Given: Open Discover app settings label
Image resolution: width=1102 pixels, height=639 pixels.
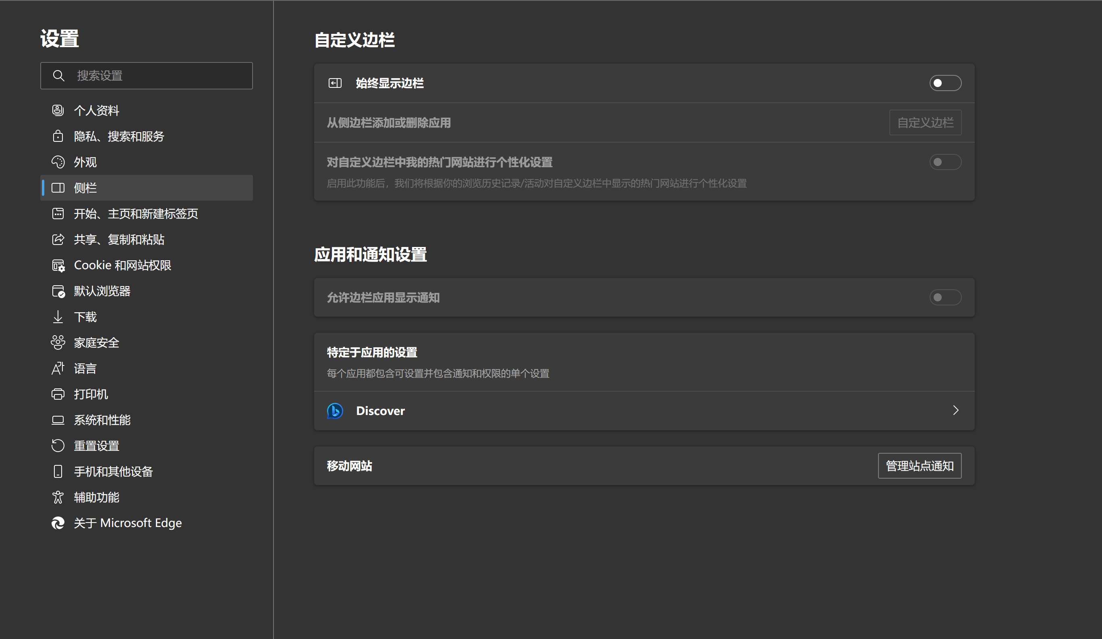Looking at the screenshot, I should (x=381, y=411).
